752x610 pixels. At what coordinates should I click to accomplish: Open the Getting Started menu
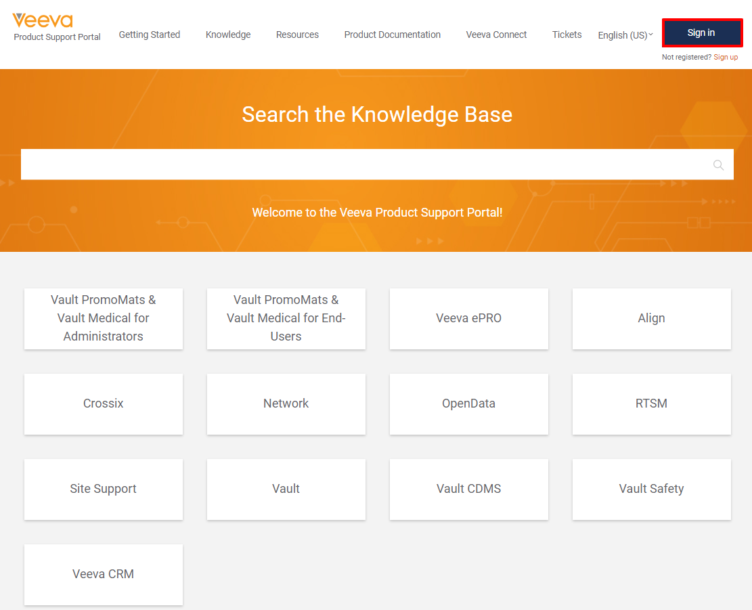[150, 35]
